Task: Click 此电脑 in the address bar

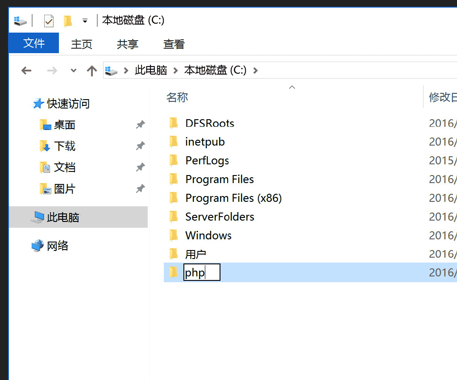Action: click(151, 70)
